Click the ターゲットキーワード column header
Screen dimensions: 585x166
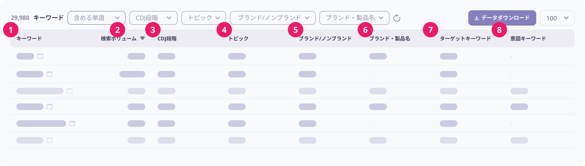[465, 39]
